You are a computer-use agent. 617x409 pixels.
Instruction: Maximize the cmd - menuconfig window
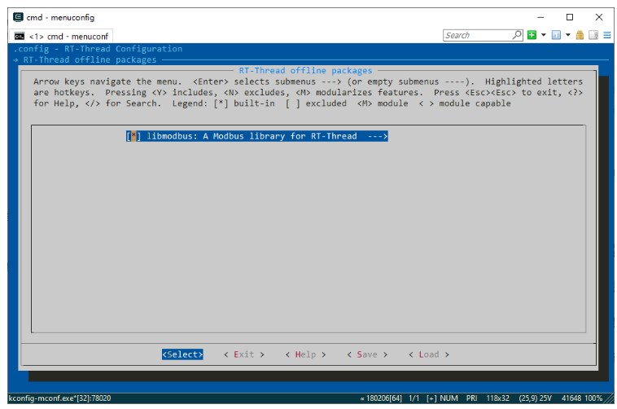(x=570, y=17)
